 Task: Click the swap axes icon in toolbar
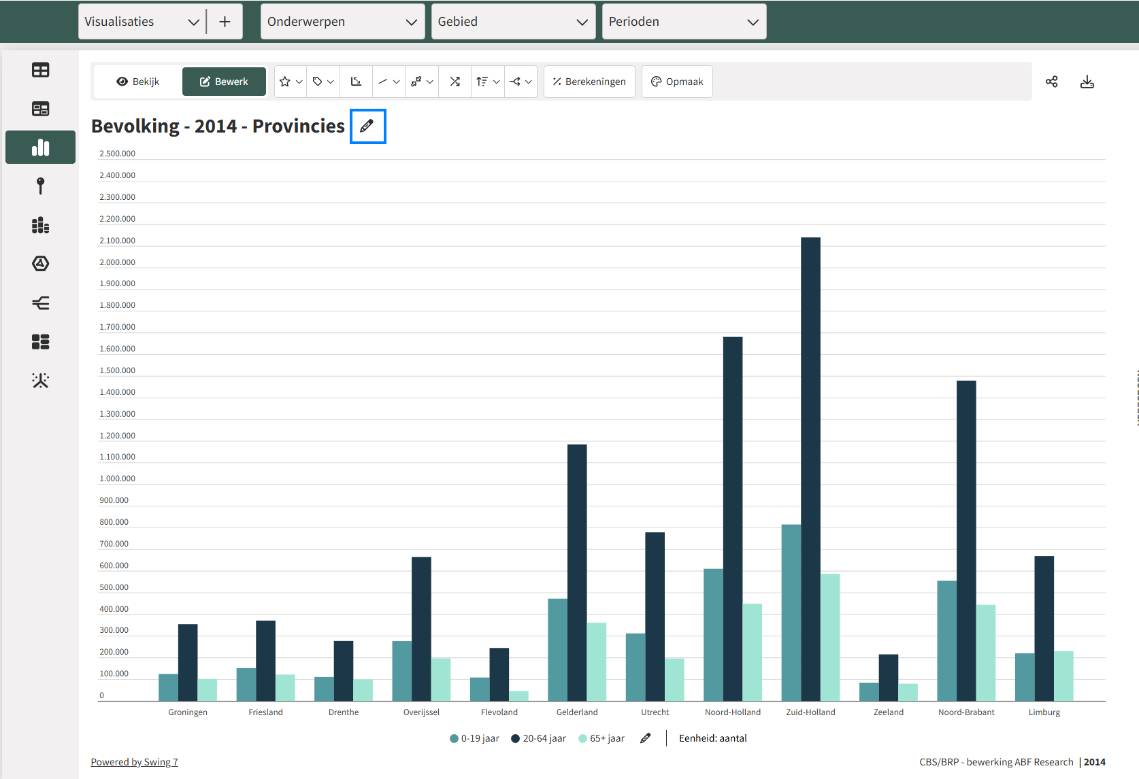[356, 82]
